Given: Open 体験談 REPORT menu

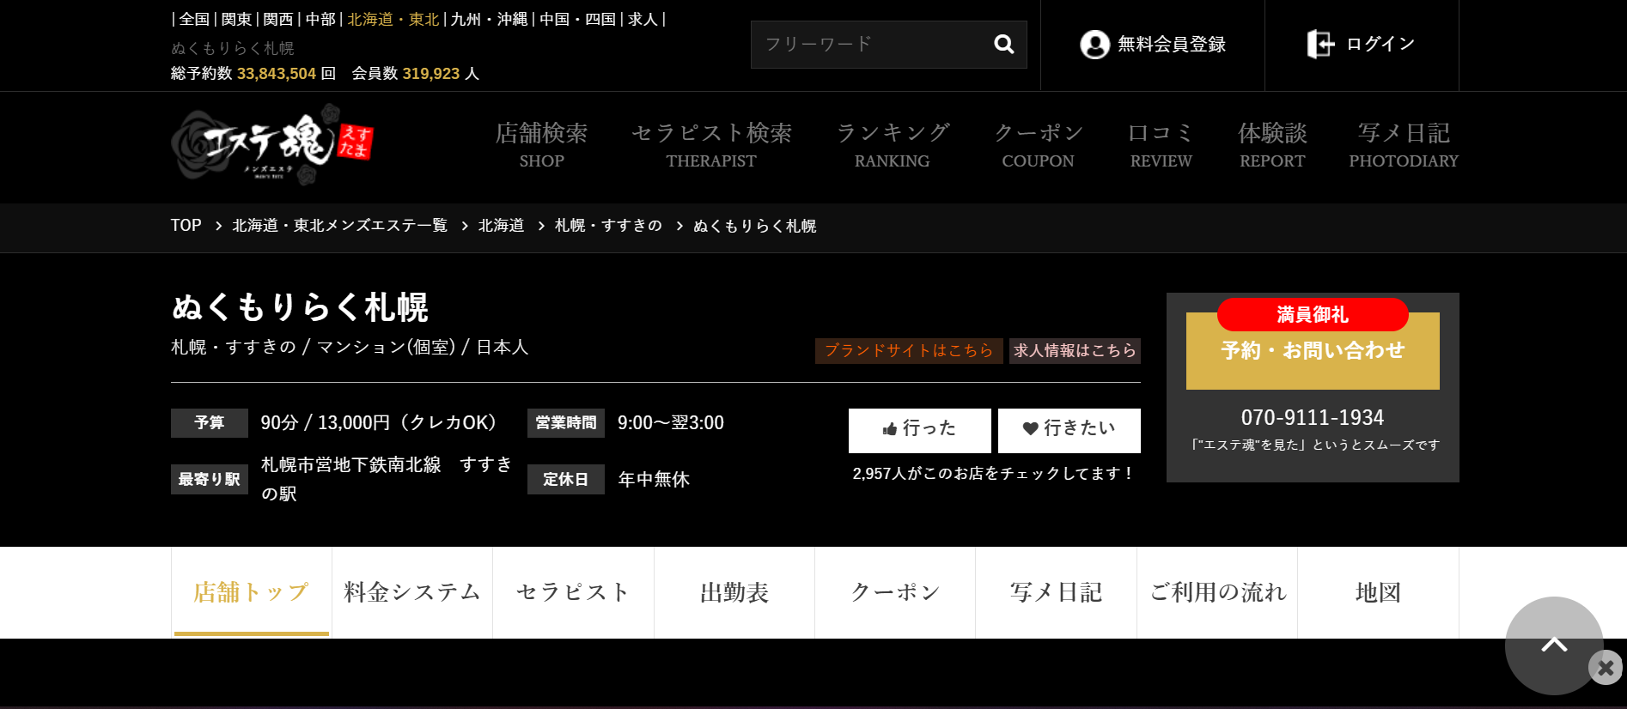Looking at the screenshot, I should tap(1272, 144).
